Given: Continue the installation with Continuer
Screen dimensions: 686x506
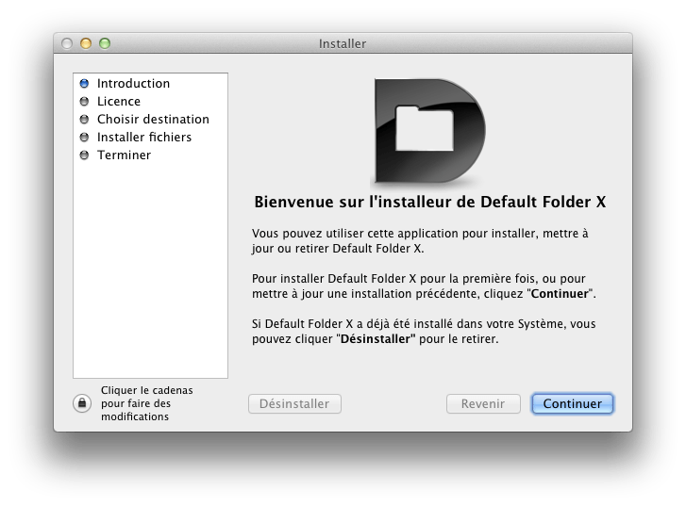Looking at the screenshot, I should coord(572,403).
